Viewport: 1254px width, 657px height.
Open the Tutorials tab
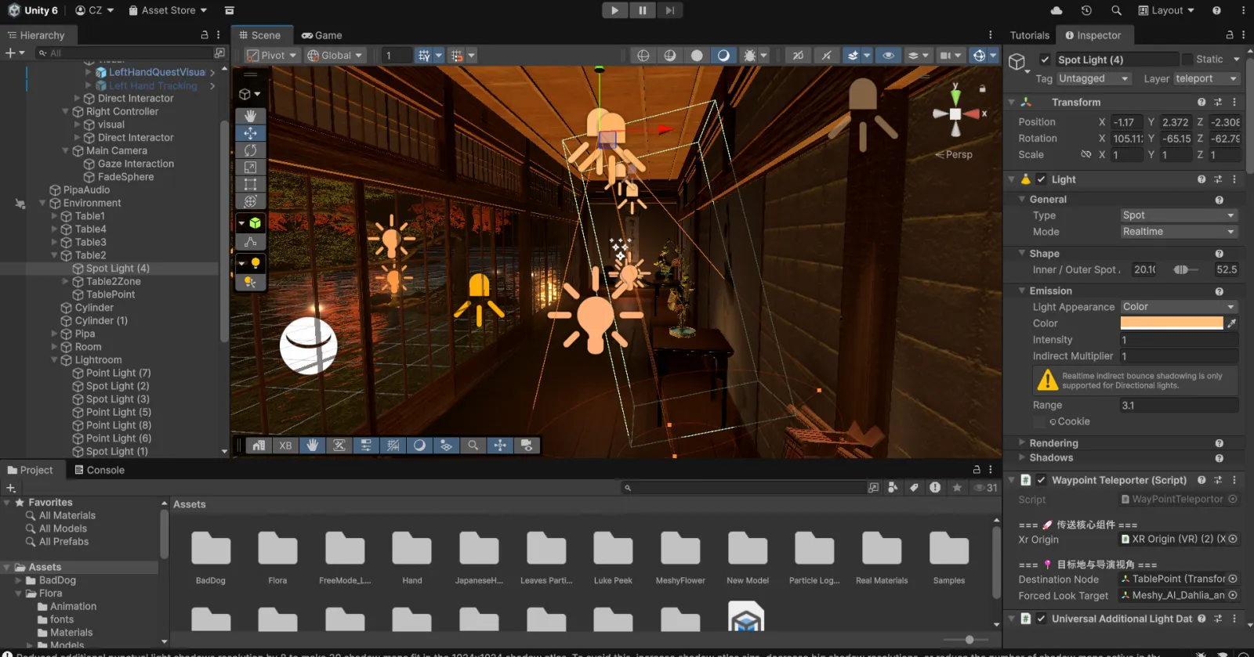click(1029, 35)
